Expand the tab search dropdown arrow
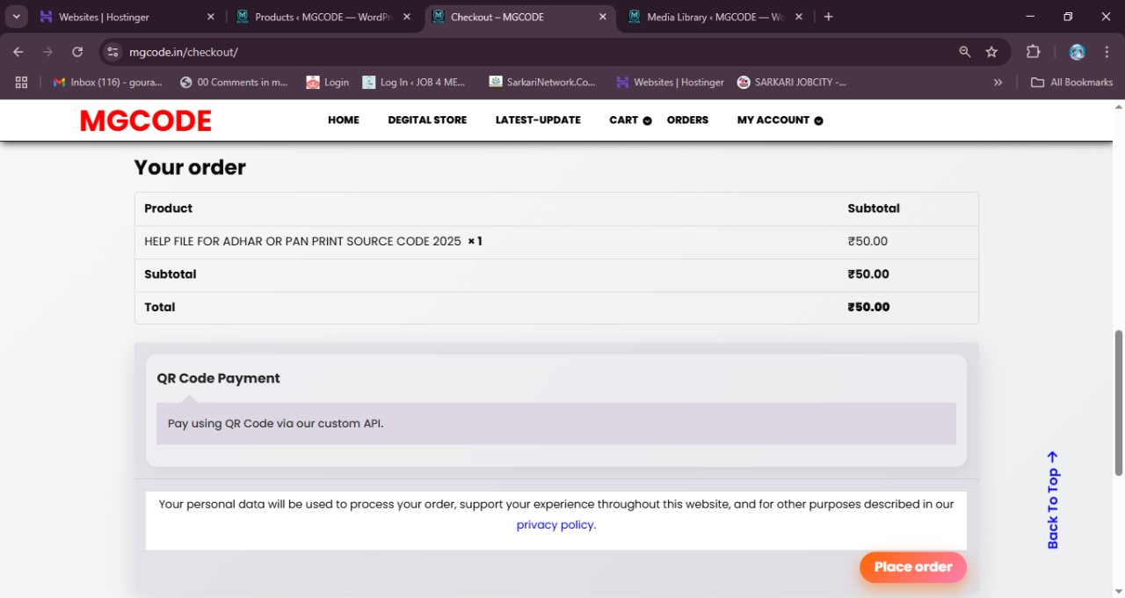 click(x=17, y=17)
